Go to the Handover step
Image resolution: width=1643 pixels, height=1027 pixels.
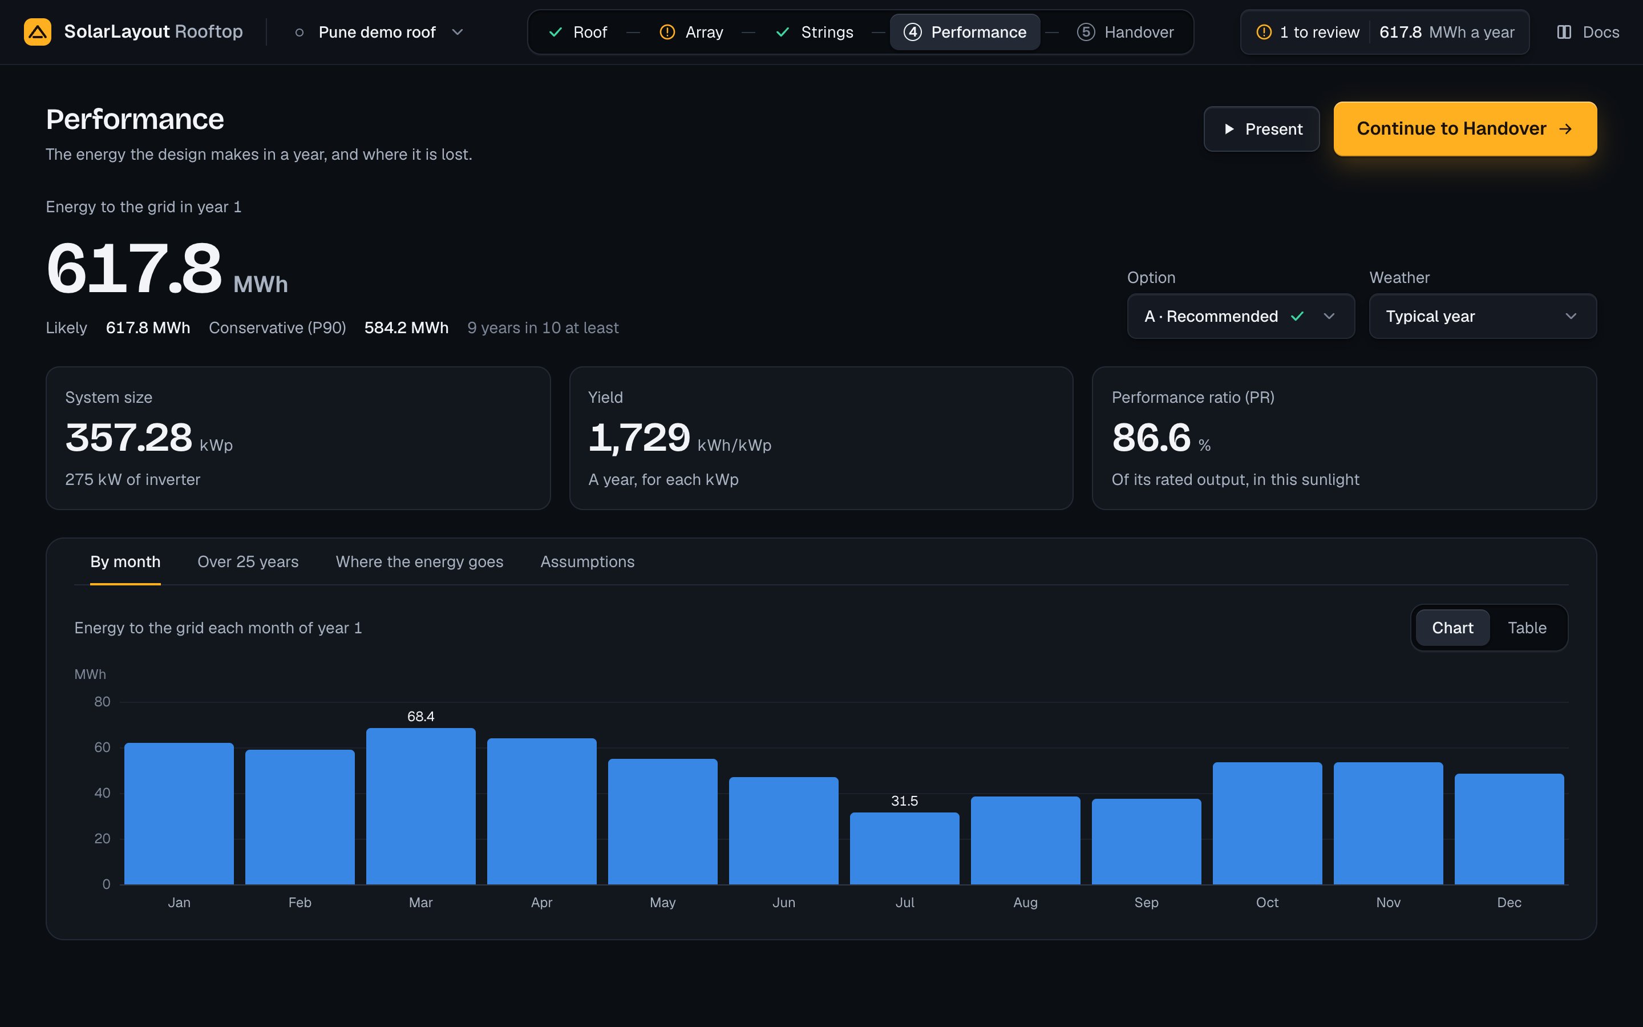(1126, 32)
